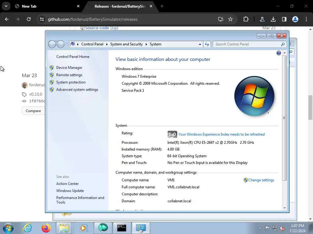The height and width of the screenshot is (234, 313).
Task: Open Chrome Labs flask icon
Action: tap(262, 19)
